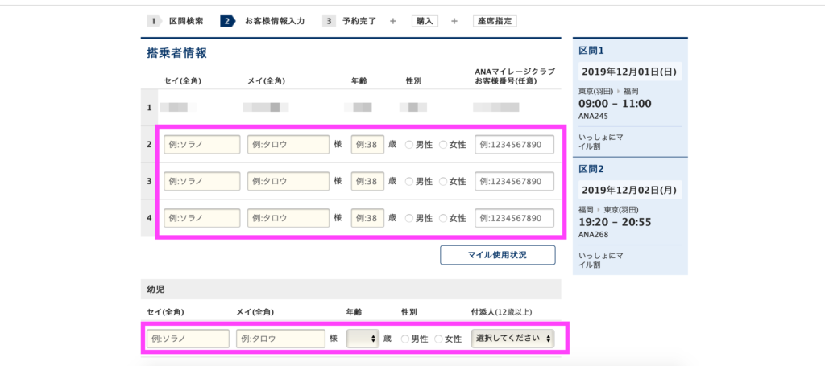Focus the age field for passenger 3
Image resolution: width=825 pixels, height=366 pixels.
367,181
